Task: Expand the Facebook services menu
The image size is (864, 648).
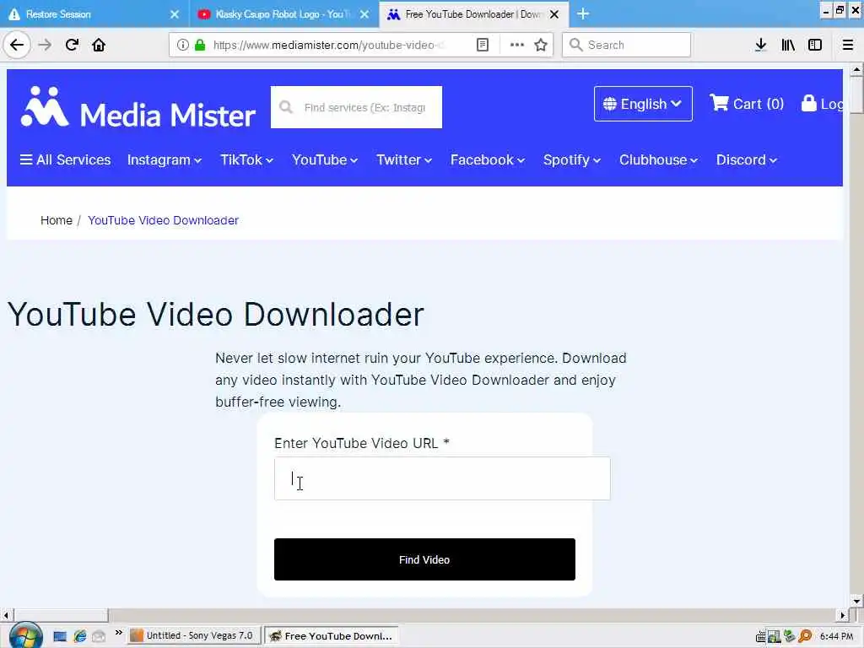Action: click(487, 159)
